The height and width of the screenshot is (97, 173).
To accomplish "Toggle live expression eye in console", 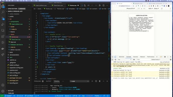I will [134, 60].
